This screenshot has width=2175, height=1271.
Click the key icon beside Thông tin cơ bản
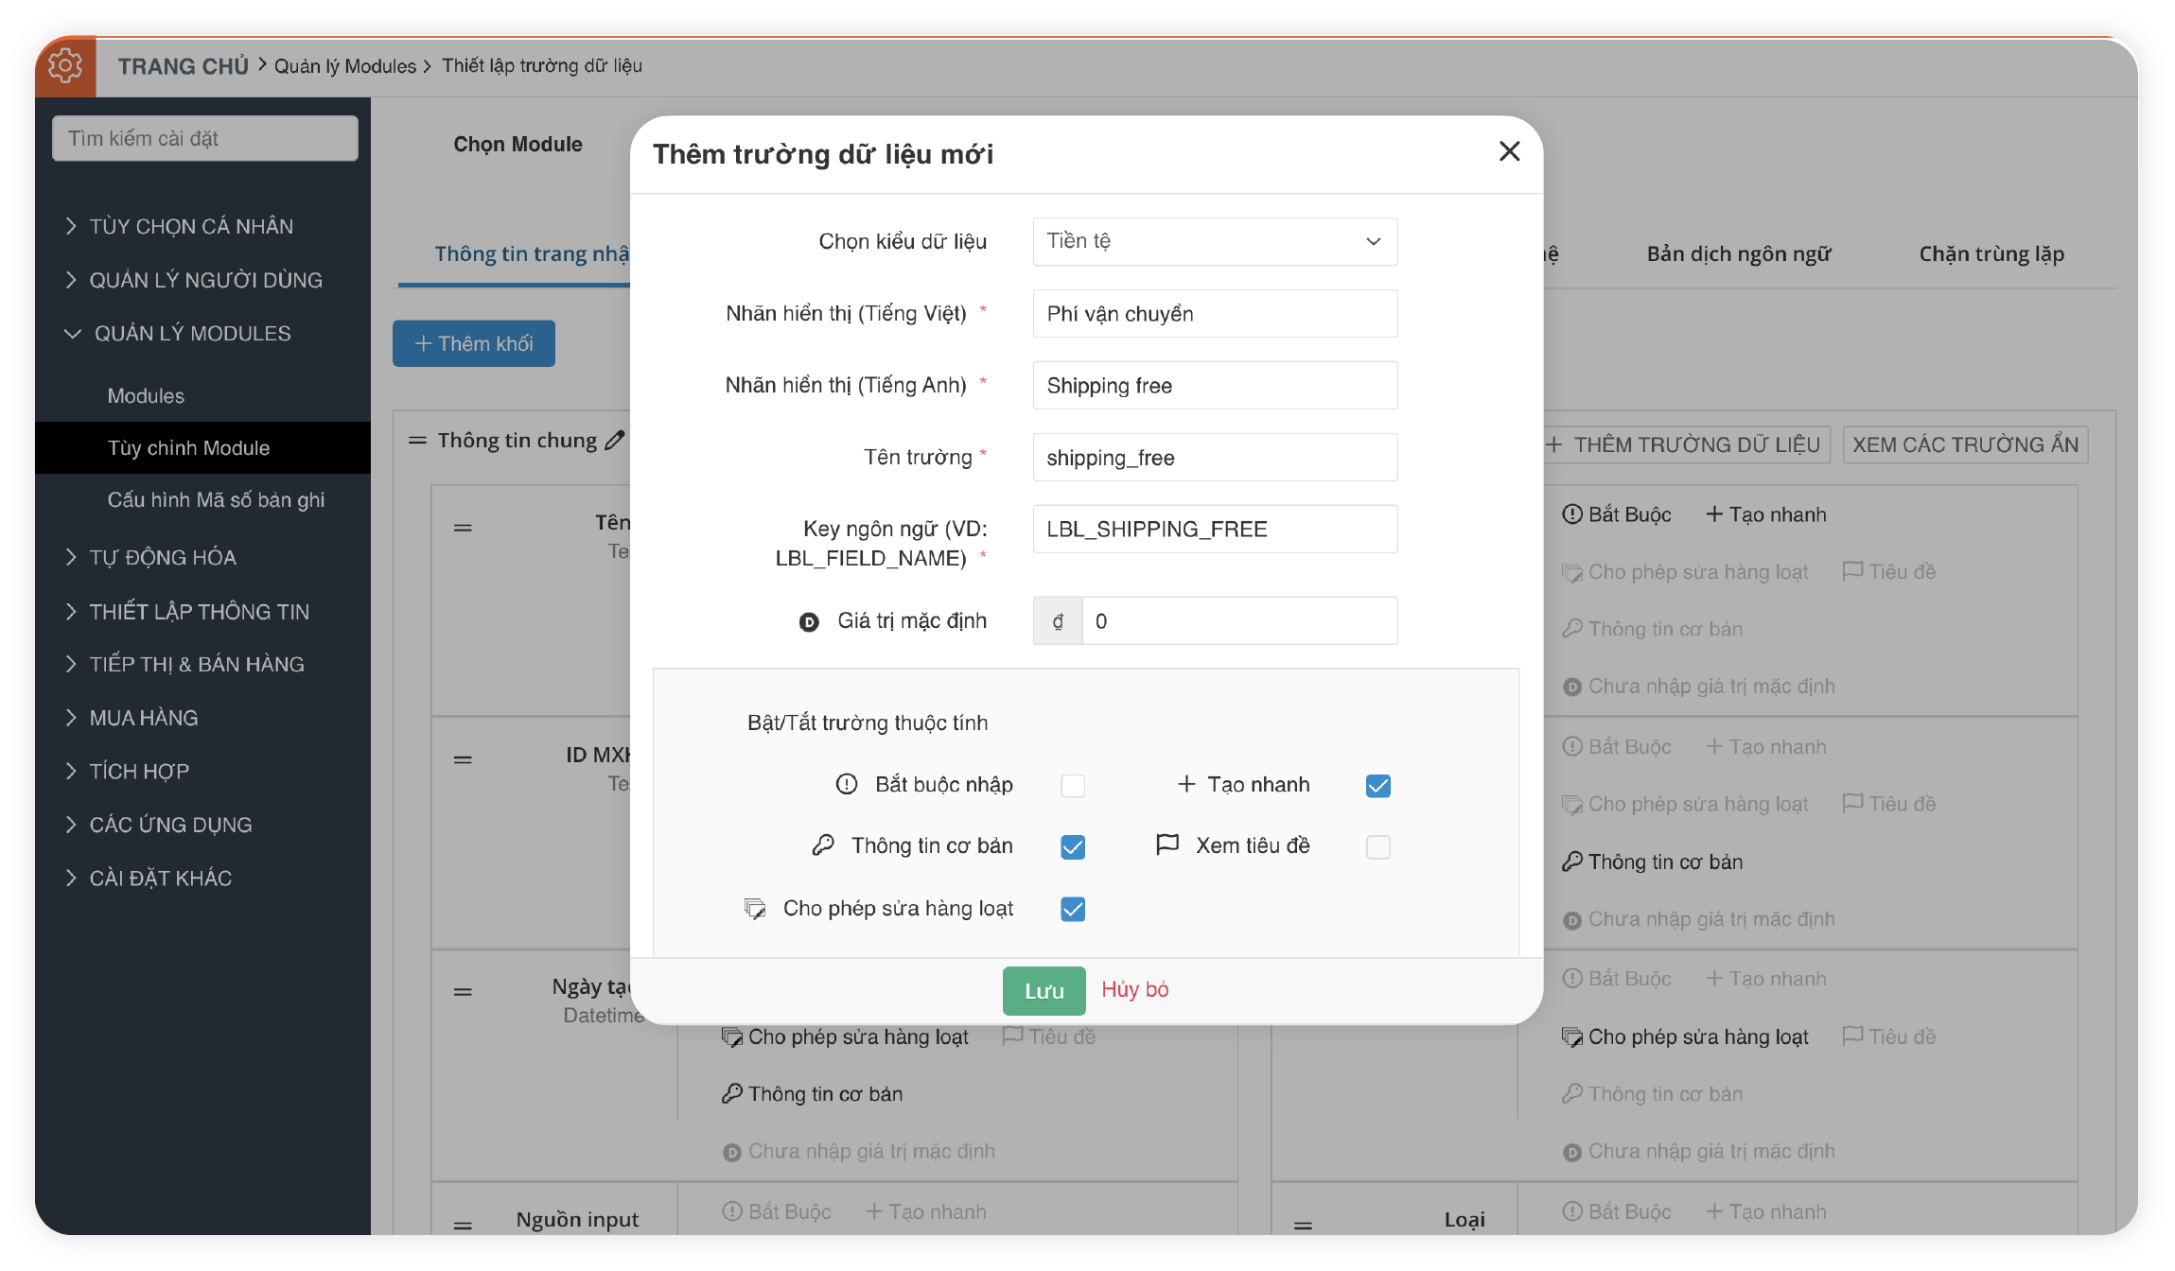(x=823, y=845)
